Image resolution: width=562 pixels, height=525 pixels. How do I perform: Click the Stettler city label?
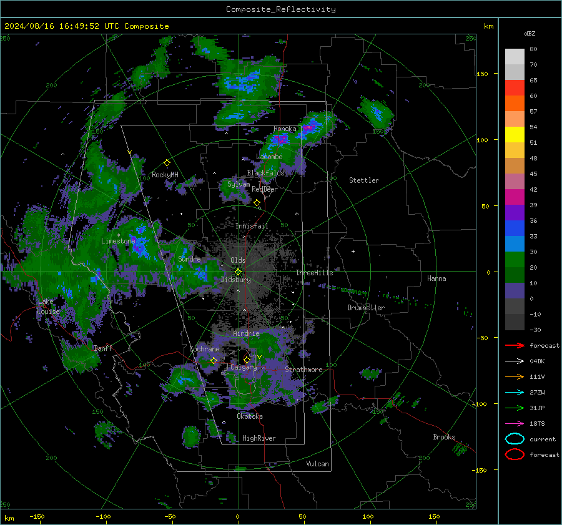click(364, 180)
